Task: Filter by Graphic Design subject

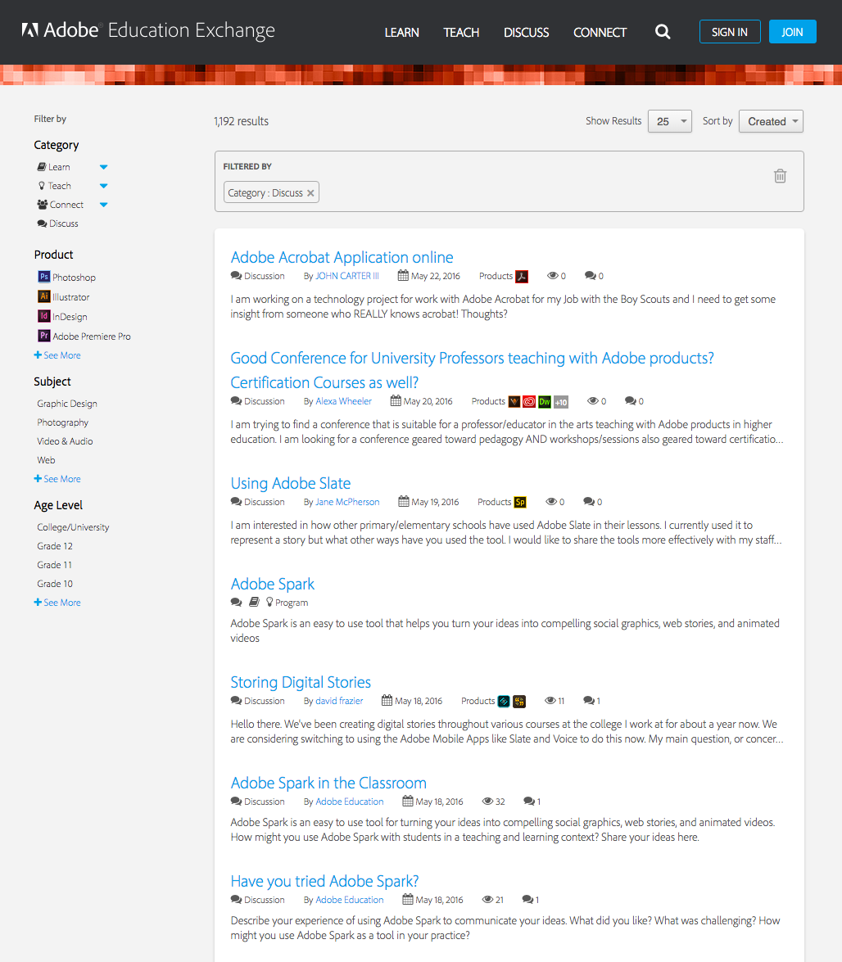Action: [67, 404]
